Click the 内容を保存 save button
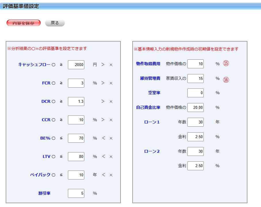The image size is (261, 207). click(x=24, y=23)
